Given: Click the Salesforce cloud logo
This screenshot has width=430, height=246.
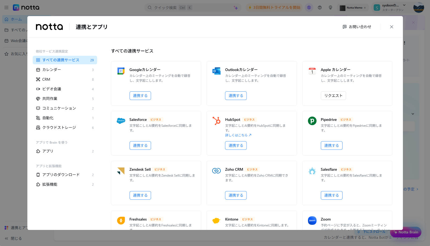Looking at the screenshot, I should [x=121, y=121].
